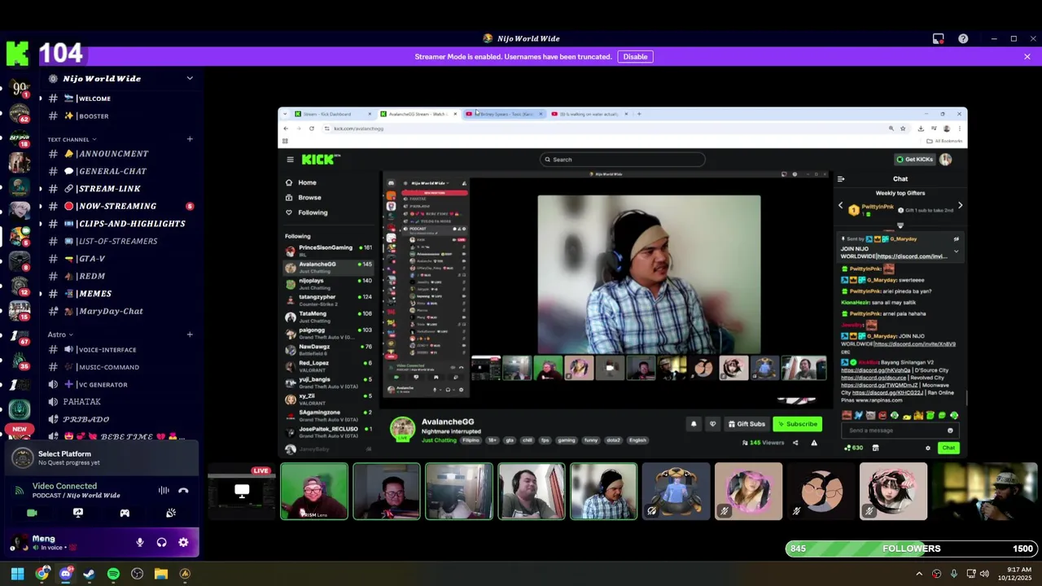Add a channel to TEXT CHANNEL category

coord(190,139)
